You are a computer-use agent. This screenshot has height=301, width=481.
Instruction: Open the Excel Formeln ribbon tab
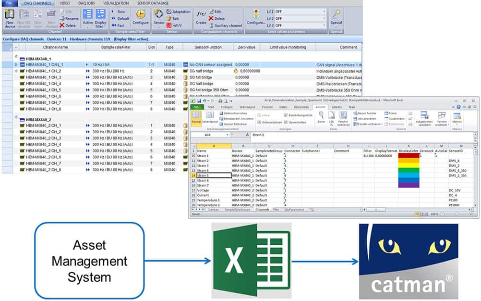tap(267, 107)
